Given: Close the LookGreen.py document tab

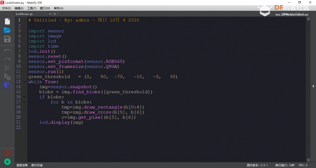Looking at the screenshot, I should [55, 14].
